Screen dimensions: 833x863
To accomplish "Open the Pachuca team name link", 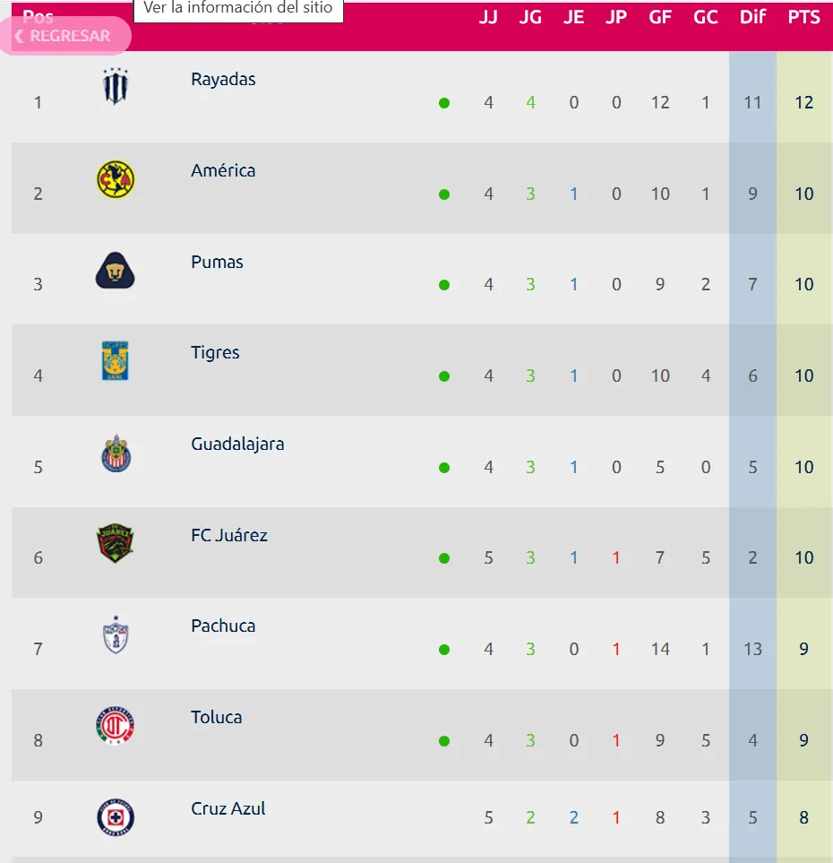I will coord(223,626).
